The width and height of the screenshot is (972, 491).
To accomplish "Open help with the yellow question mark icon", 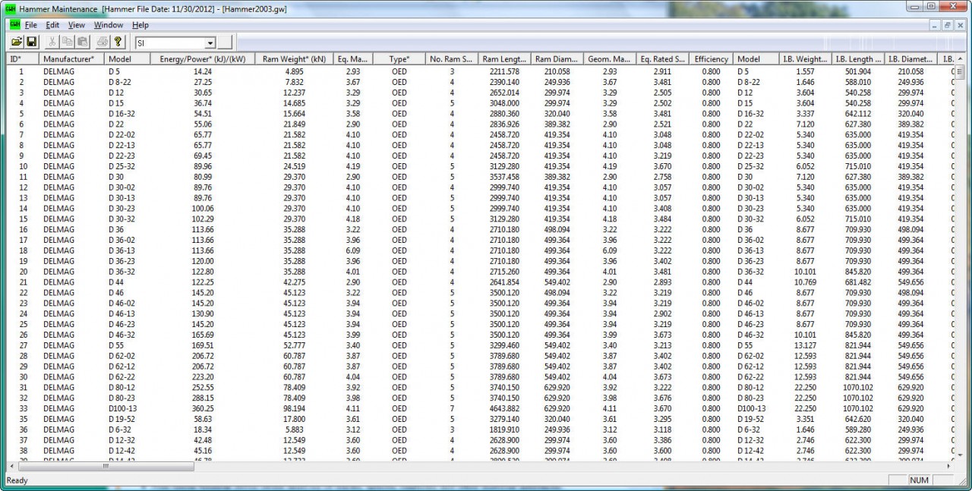I will pos(118,42).
